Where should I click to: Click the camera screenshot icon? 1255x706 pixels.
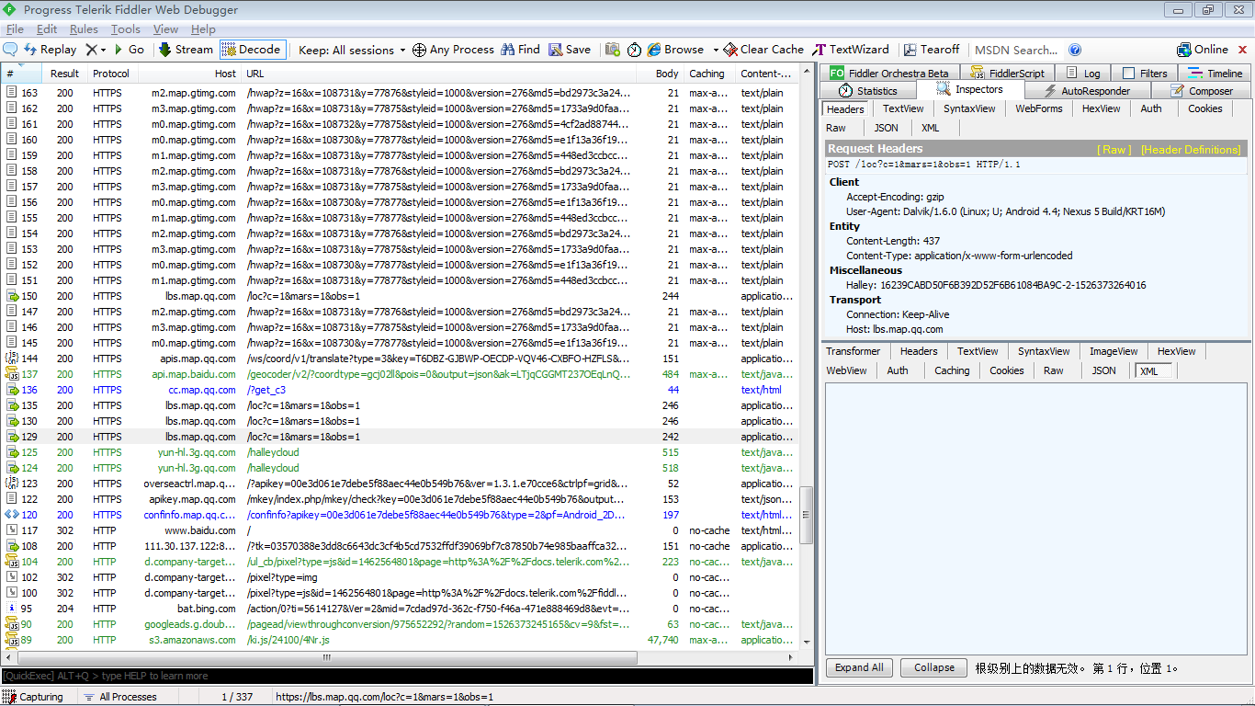click(613, 50)
